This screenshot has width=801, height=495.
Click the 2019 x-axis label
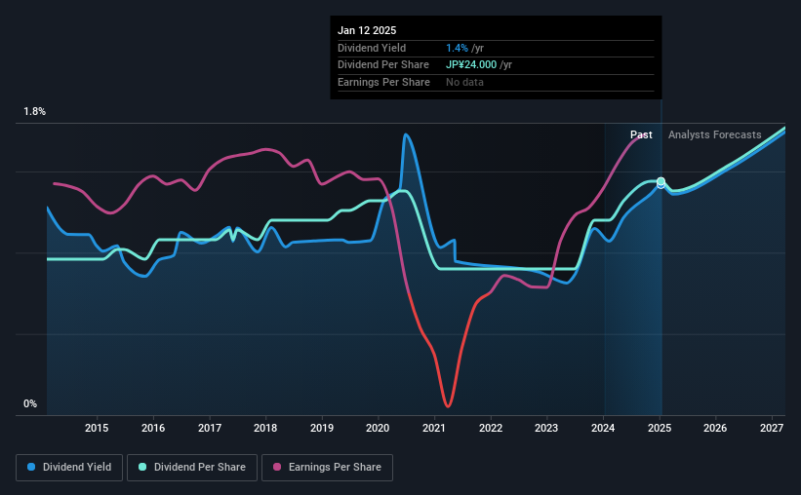point(322,428)
